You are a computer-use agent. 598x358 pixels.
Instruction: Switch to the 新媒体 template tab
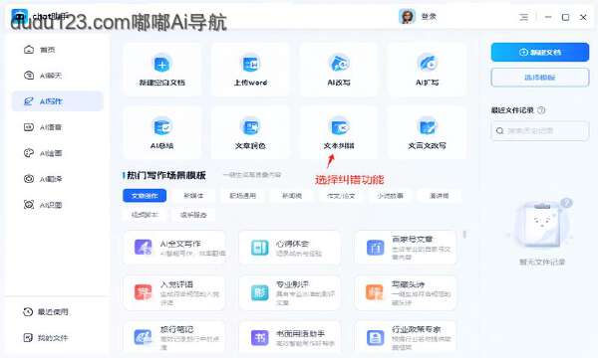coord(193,196)
